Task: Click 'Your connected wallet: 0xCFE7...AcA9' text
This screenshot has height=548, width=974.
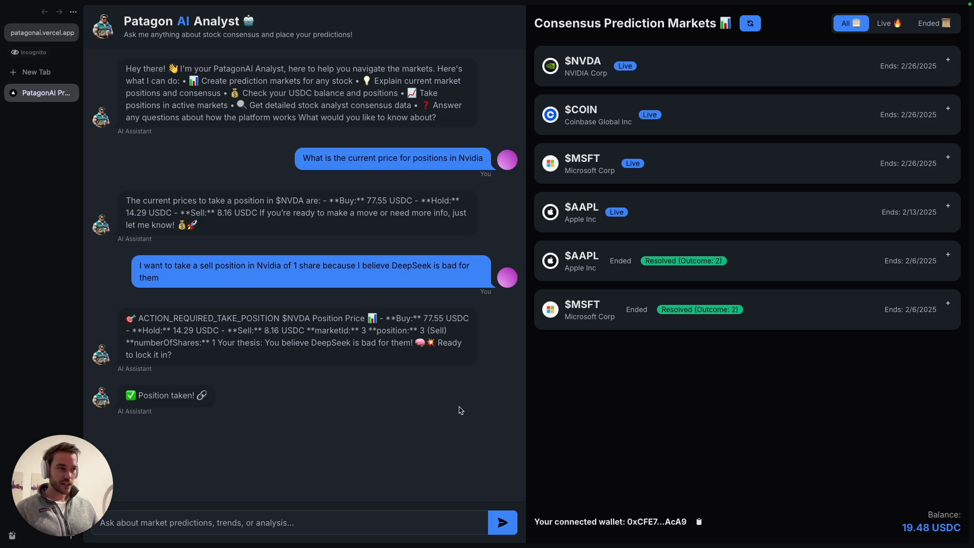Action: [x=610, y=522]
